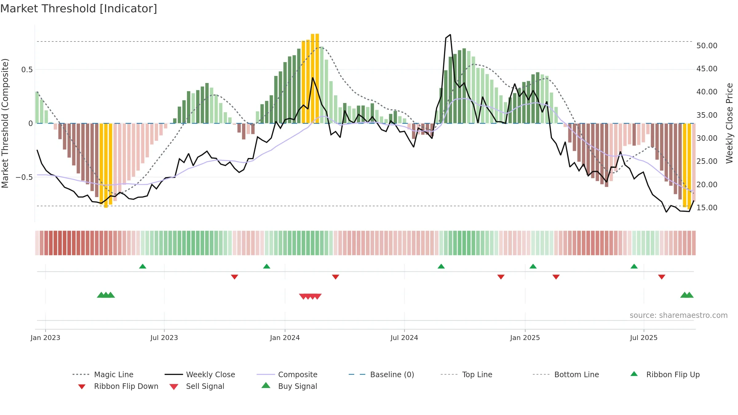Viewport: 738px width, 415px height.
Task: Click the ribbon flip up marker near December 2023
Action: click(267, 266)
